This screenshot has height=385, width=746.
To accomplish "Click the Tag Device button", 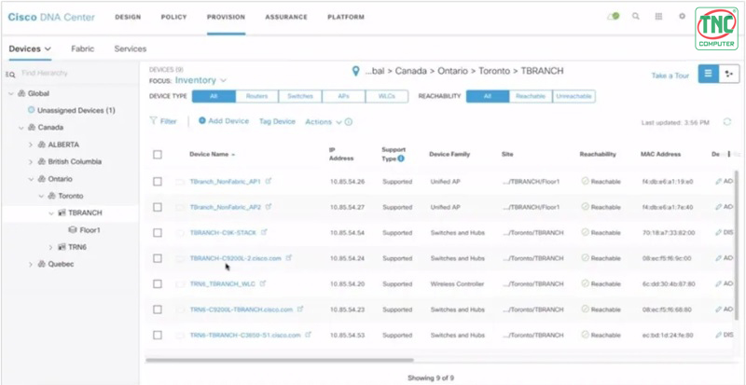I will point(277,122).
